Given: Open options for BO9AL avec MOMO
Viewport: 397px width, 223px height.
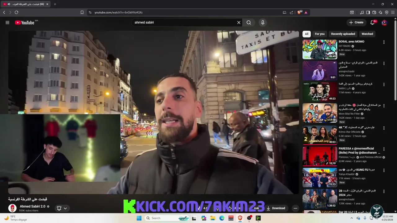Looking at the screenshot, I should [x=384, y=42].
